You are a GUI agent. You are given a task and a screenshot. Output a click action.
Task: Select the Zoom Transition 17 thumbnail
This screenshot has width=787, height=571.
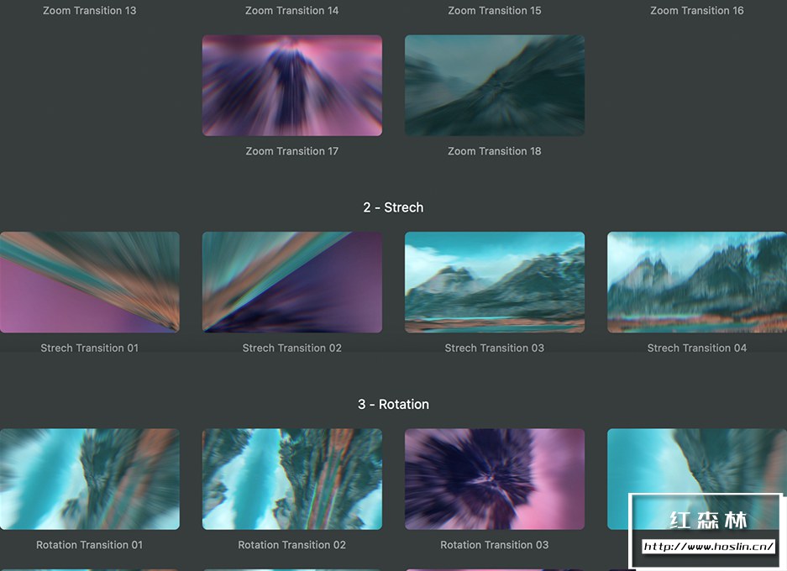pyautogui.click(x=292, y=86)
